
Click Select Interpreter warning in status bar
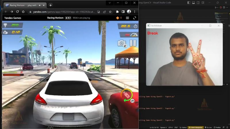point(195,128)
